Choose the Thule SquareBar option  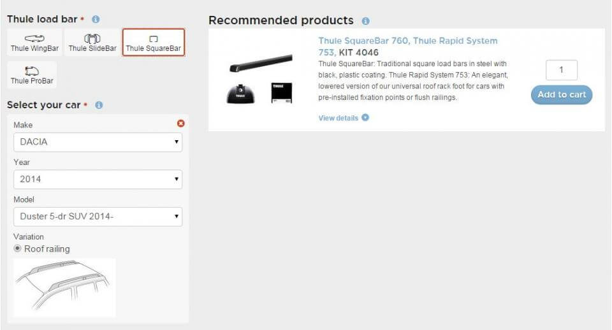tap(153, 43)
